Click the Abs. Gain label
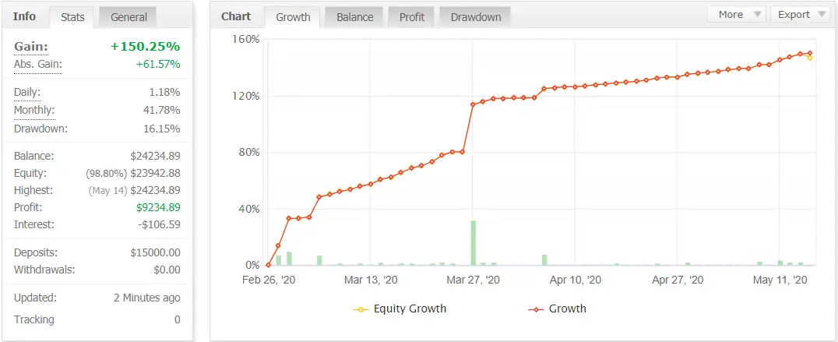The height and width of the screenshot is (342, 838). pos(38,65)
